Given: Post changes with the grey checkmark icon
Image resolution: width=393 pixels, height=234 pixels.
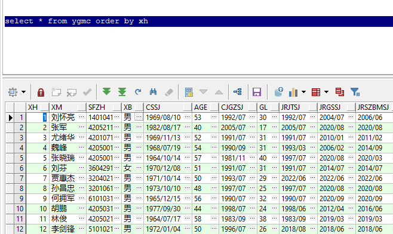Looking at the screenshot, I should (87, 92).
